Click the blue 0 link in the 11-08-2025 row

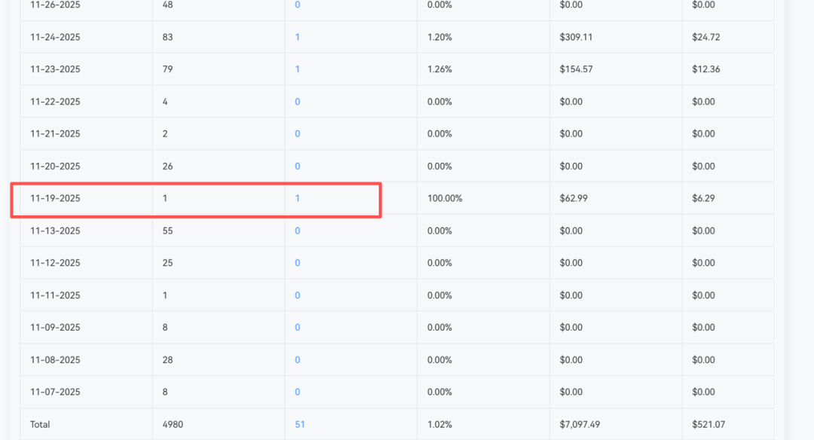click(x=297, y=360)
